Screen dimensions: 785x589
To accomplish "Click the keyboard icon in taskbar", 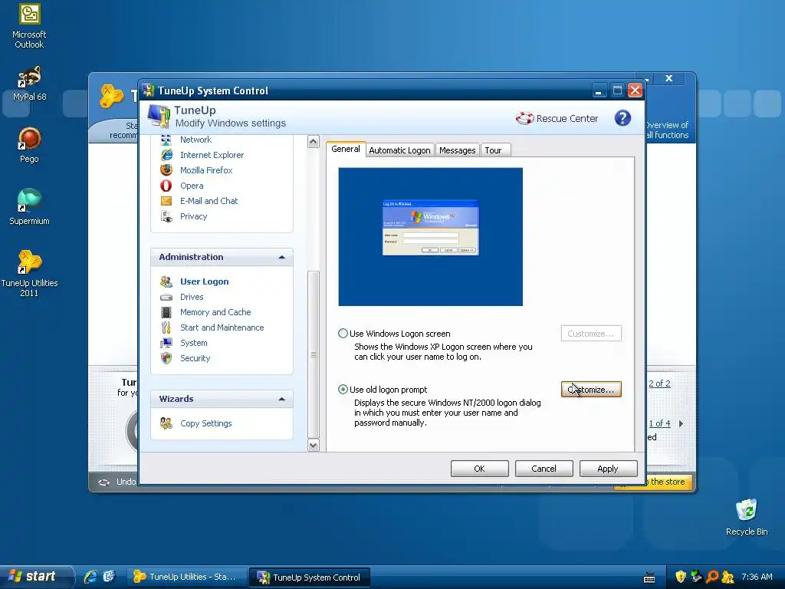I will 649,577.
